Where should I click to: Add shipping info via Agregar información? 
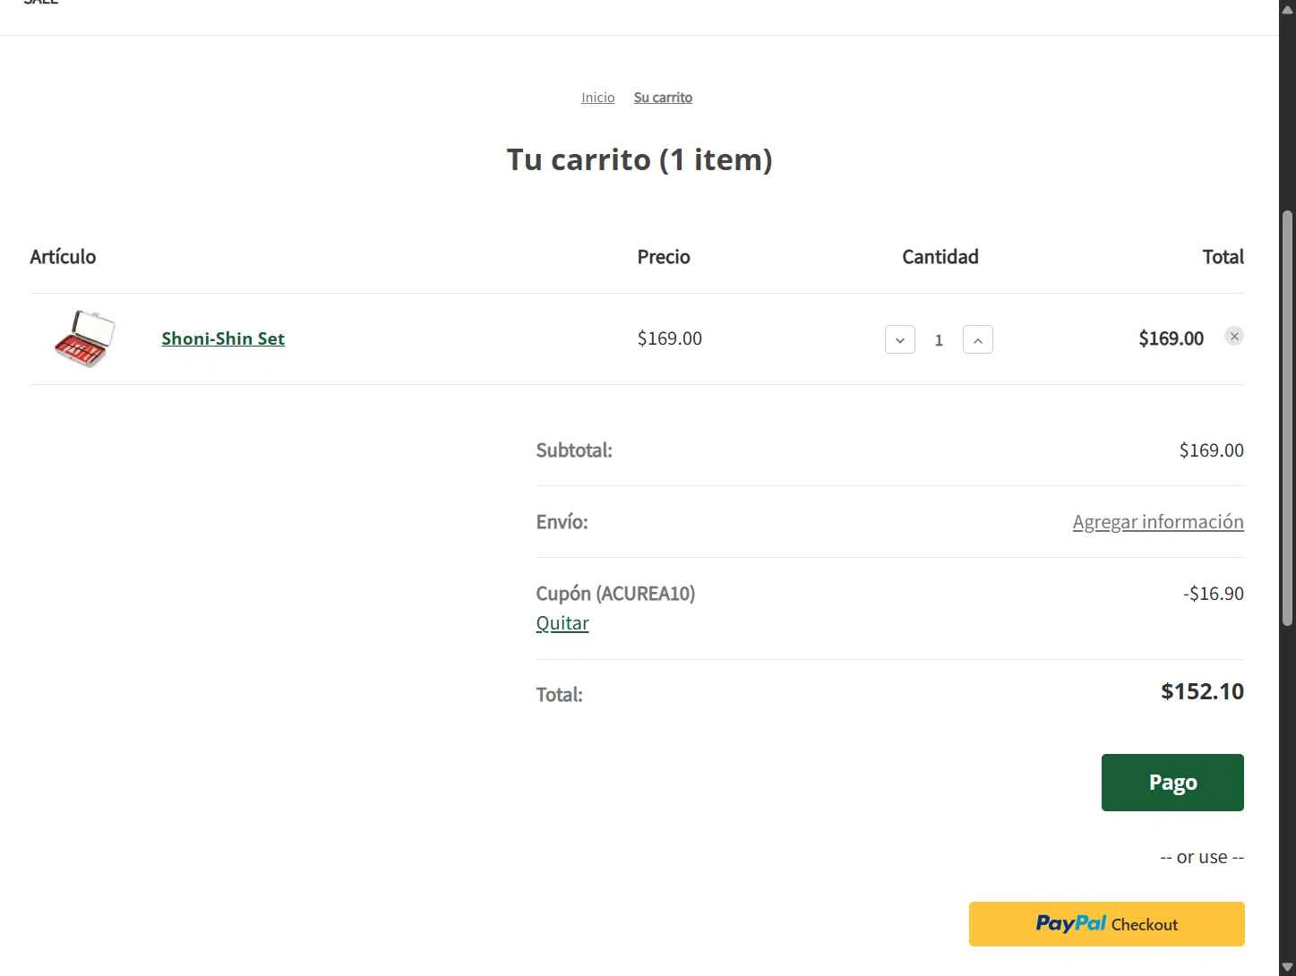[x=1158, y=521]
